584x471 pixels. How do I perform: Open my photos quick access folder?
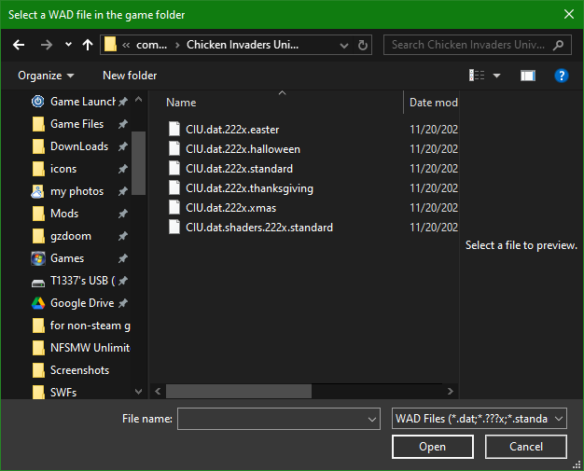tap(76, 191)
